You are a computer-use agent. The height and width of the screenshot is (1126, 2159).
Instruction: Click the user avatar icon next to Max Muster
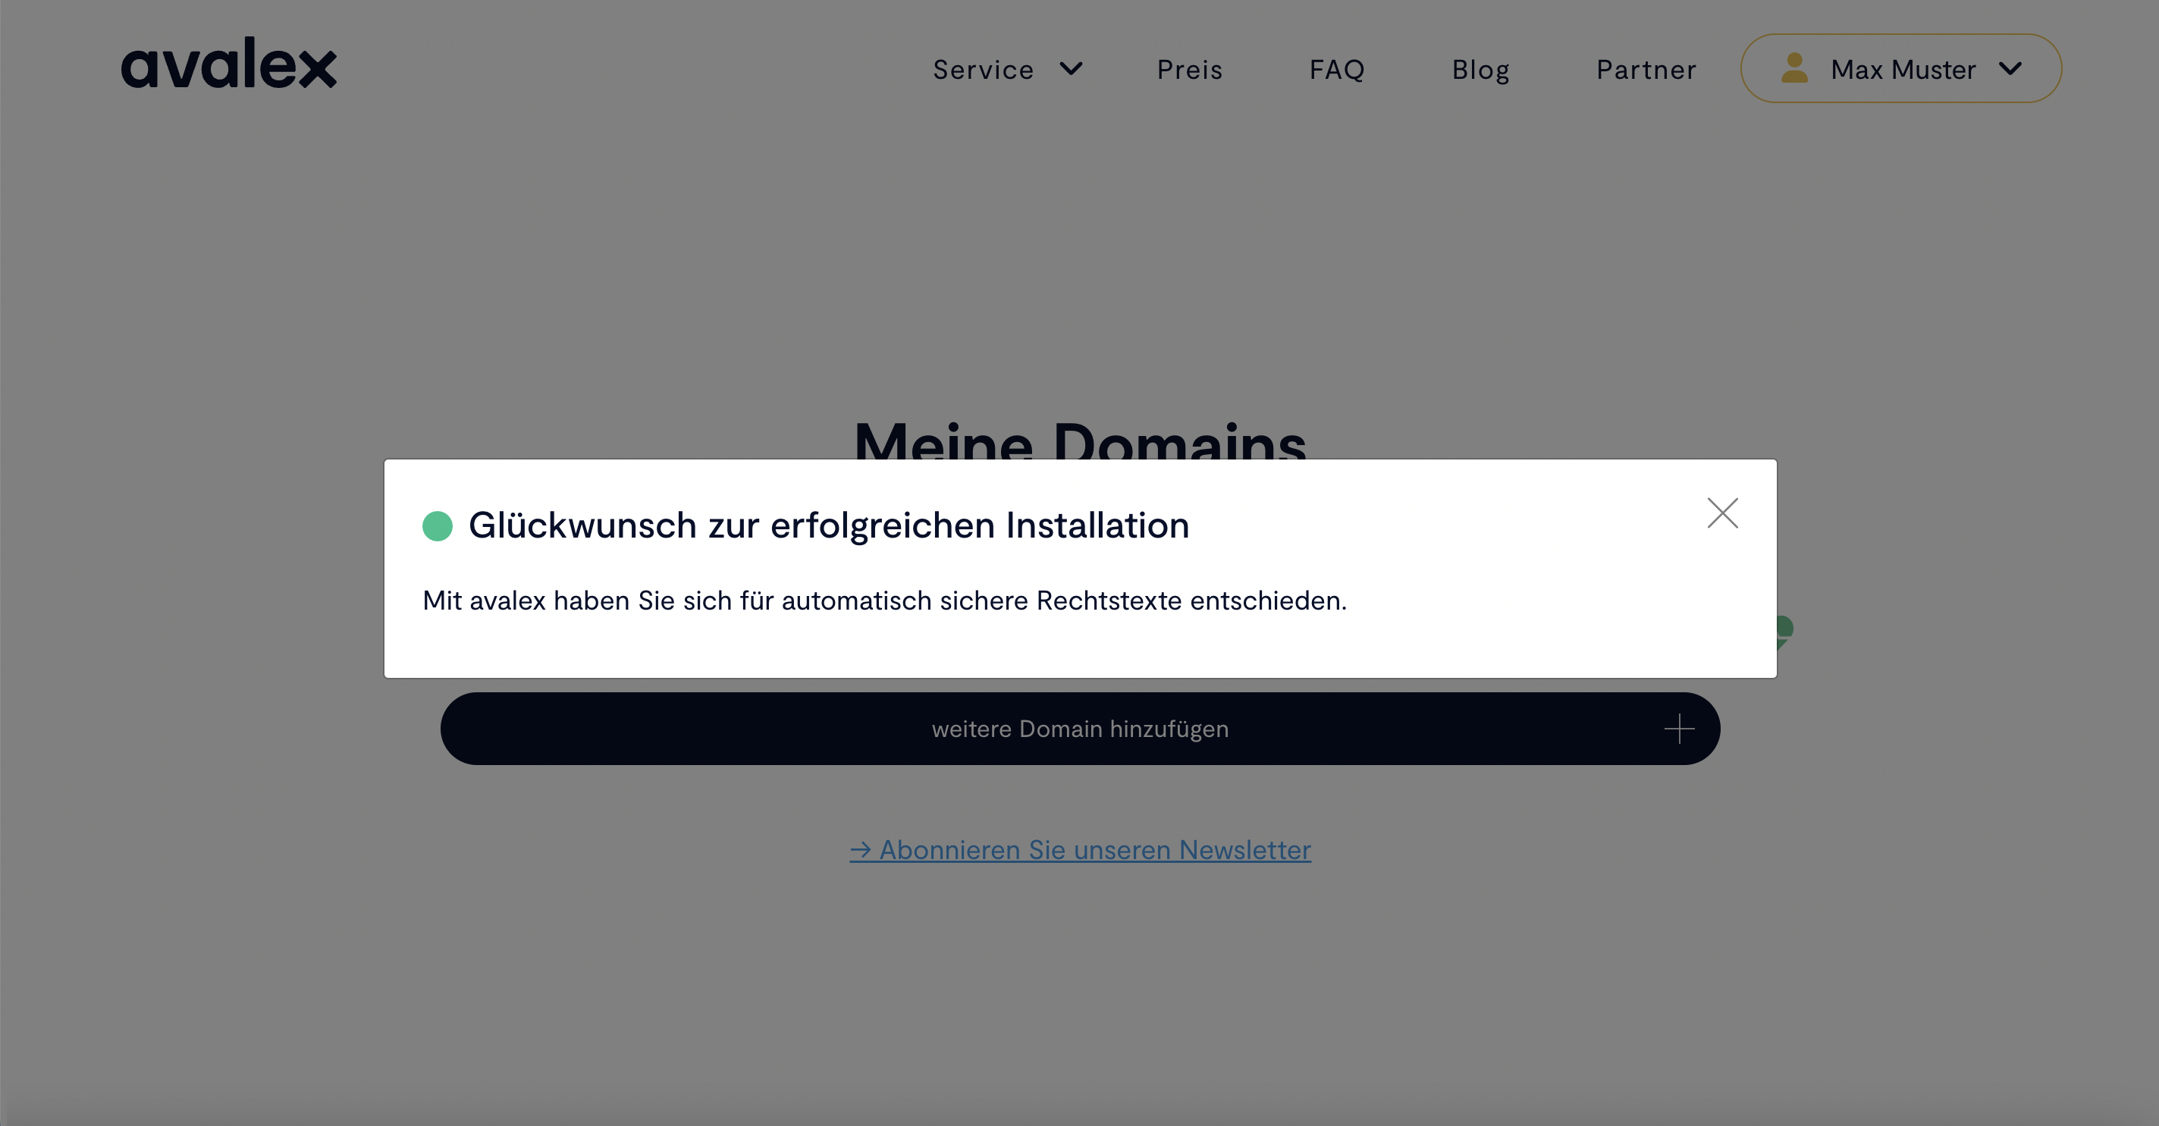pyautogui.click(x=1793, y=69)
